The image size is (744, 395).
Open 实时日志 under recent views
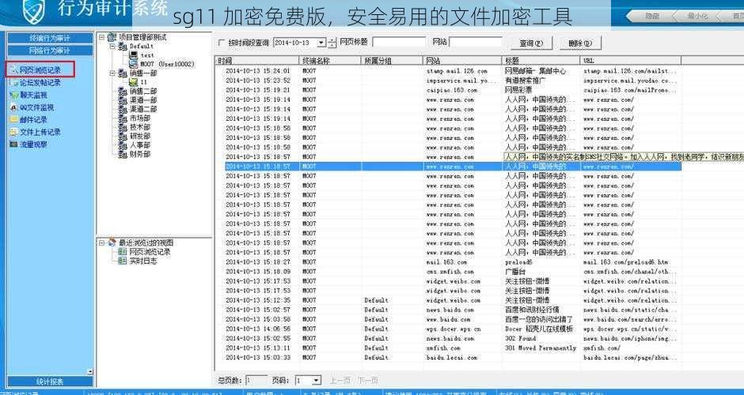coord(142,261)
